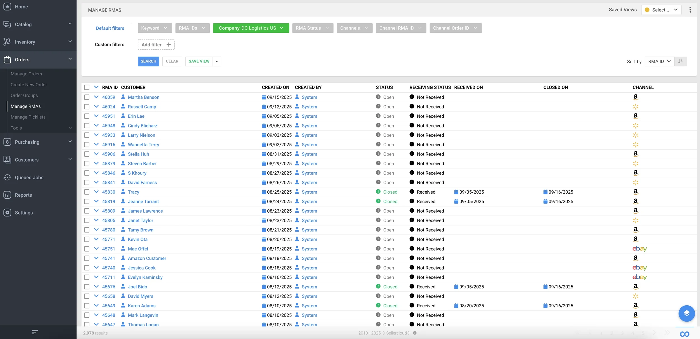The image size is (700, 339).
Task: Click the eBay channel icon for Mae Offei
Action: coord(639,249)
